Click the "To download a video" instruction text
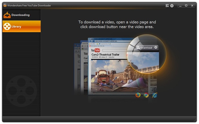Viewport: 199px width, 124px height. [x=117, y=24]
